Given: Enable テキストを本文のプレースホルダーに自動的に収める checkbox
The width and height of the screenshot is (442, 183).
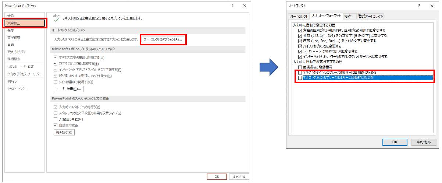Looking at the screenshot, I should click(x=300, y=78).
